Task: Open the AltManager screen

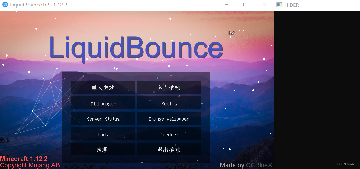Action: coord(103,103)
